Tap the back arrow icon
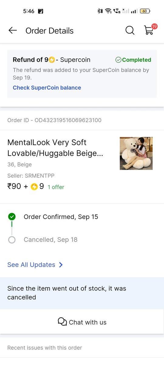This screenshot has width=164, height=365. (13, 30)
